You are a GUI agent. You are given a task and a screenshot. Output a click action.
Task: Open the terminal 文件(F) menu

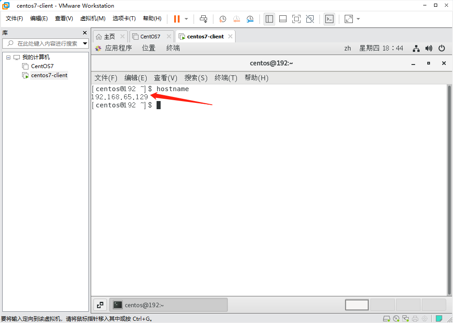[x=106, y=78]
